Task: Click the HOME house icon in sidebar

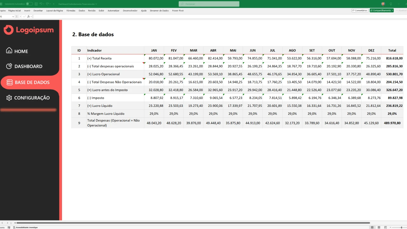Action: (x=9, y=51)
